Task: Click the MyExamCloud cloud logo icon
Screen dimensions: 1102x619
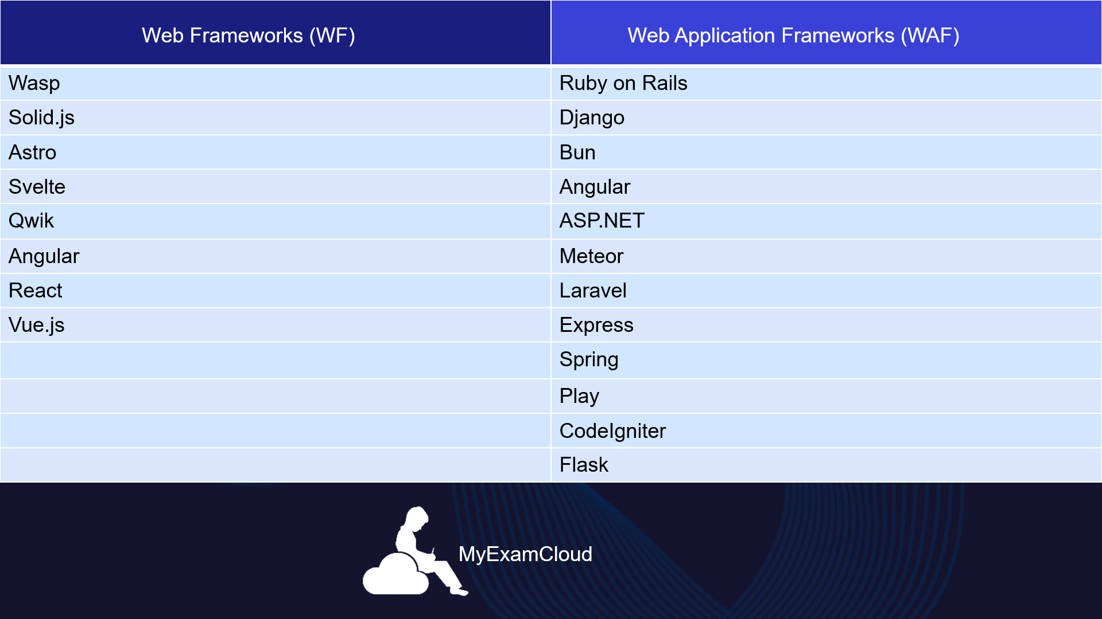Action: [x=396, y=573]
